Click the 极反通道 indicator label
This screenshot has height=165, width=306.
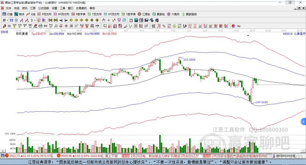[x=22, y=34]
